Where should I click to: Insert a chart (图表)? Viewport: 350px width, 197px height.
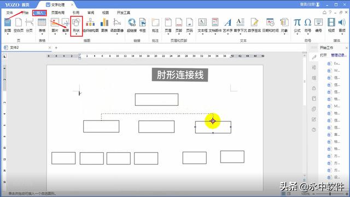[x=104, y=25]
